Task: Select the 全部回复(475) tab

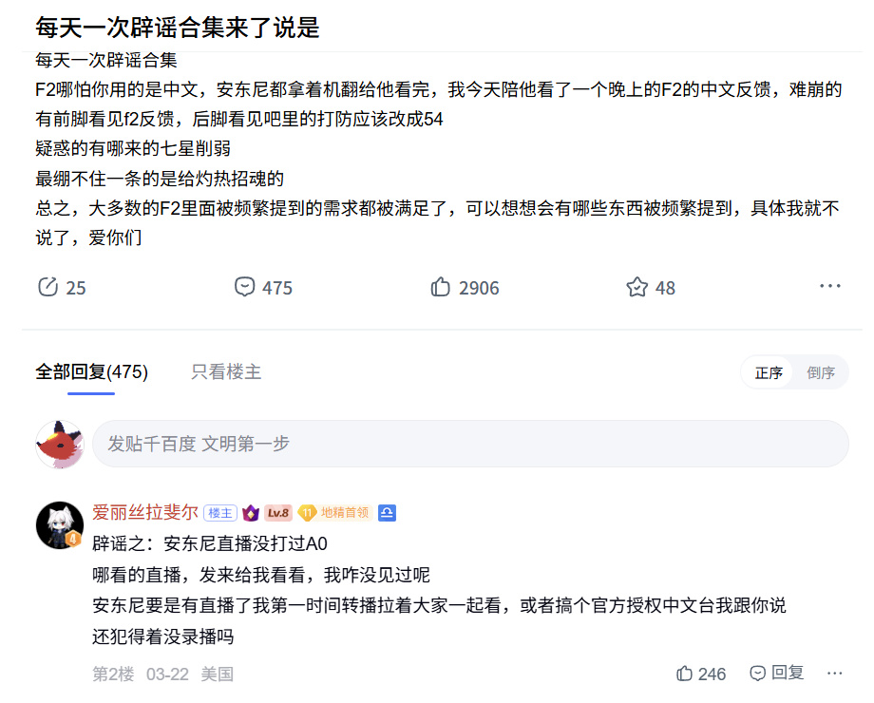Action: coord(91,372)
